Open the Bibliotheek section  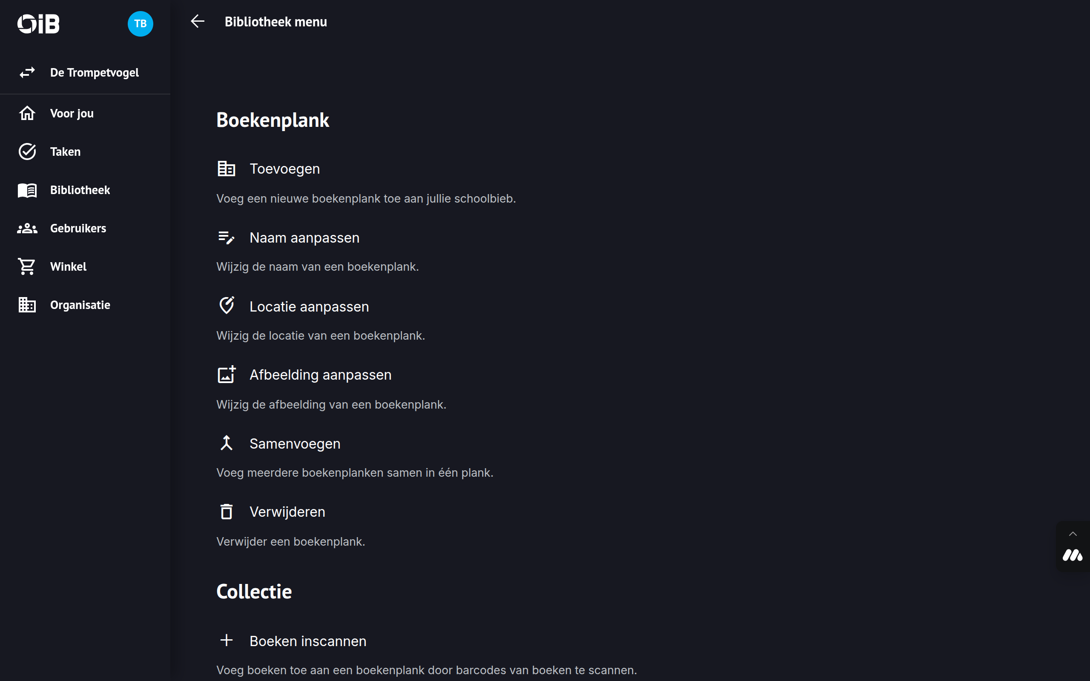[x=80, y=190]
